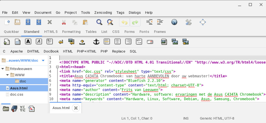This screenshot has width=266, height=123.
Task: Save the current file using the Save icon
Action: pos(28,22)
